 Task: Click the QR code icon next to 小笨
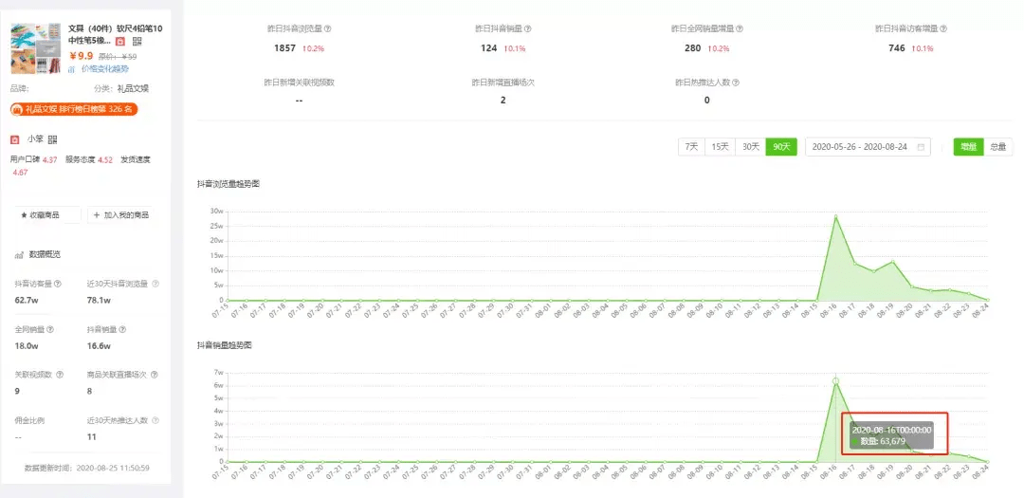[x=53, y=139]
